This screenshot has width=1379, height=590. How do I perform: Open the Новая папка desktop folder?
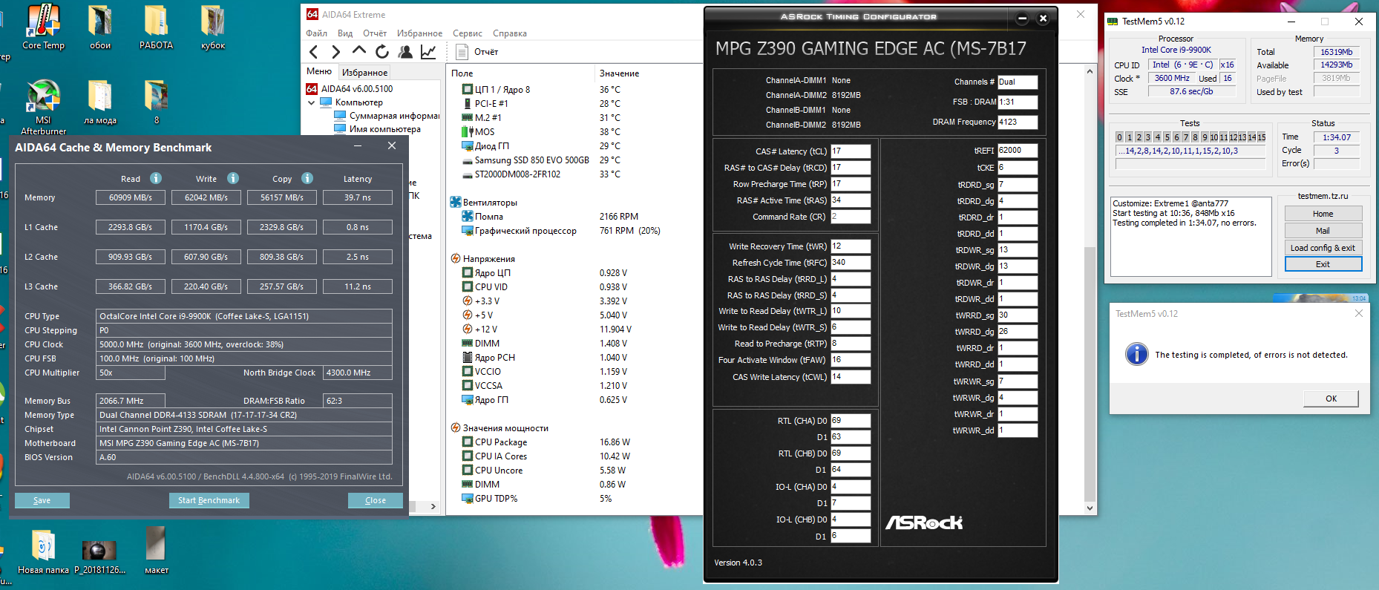(x=43, y=552)
